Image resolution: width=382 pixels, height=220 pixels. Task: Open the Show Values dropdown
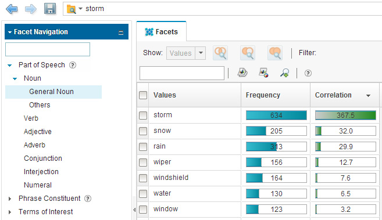(201, 53)
